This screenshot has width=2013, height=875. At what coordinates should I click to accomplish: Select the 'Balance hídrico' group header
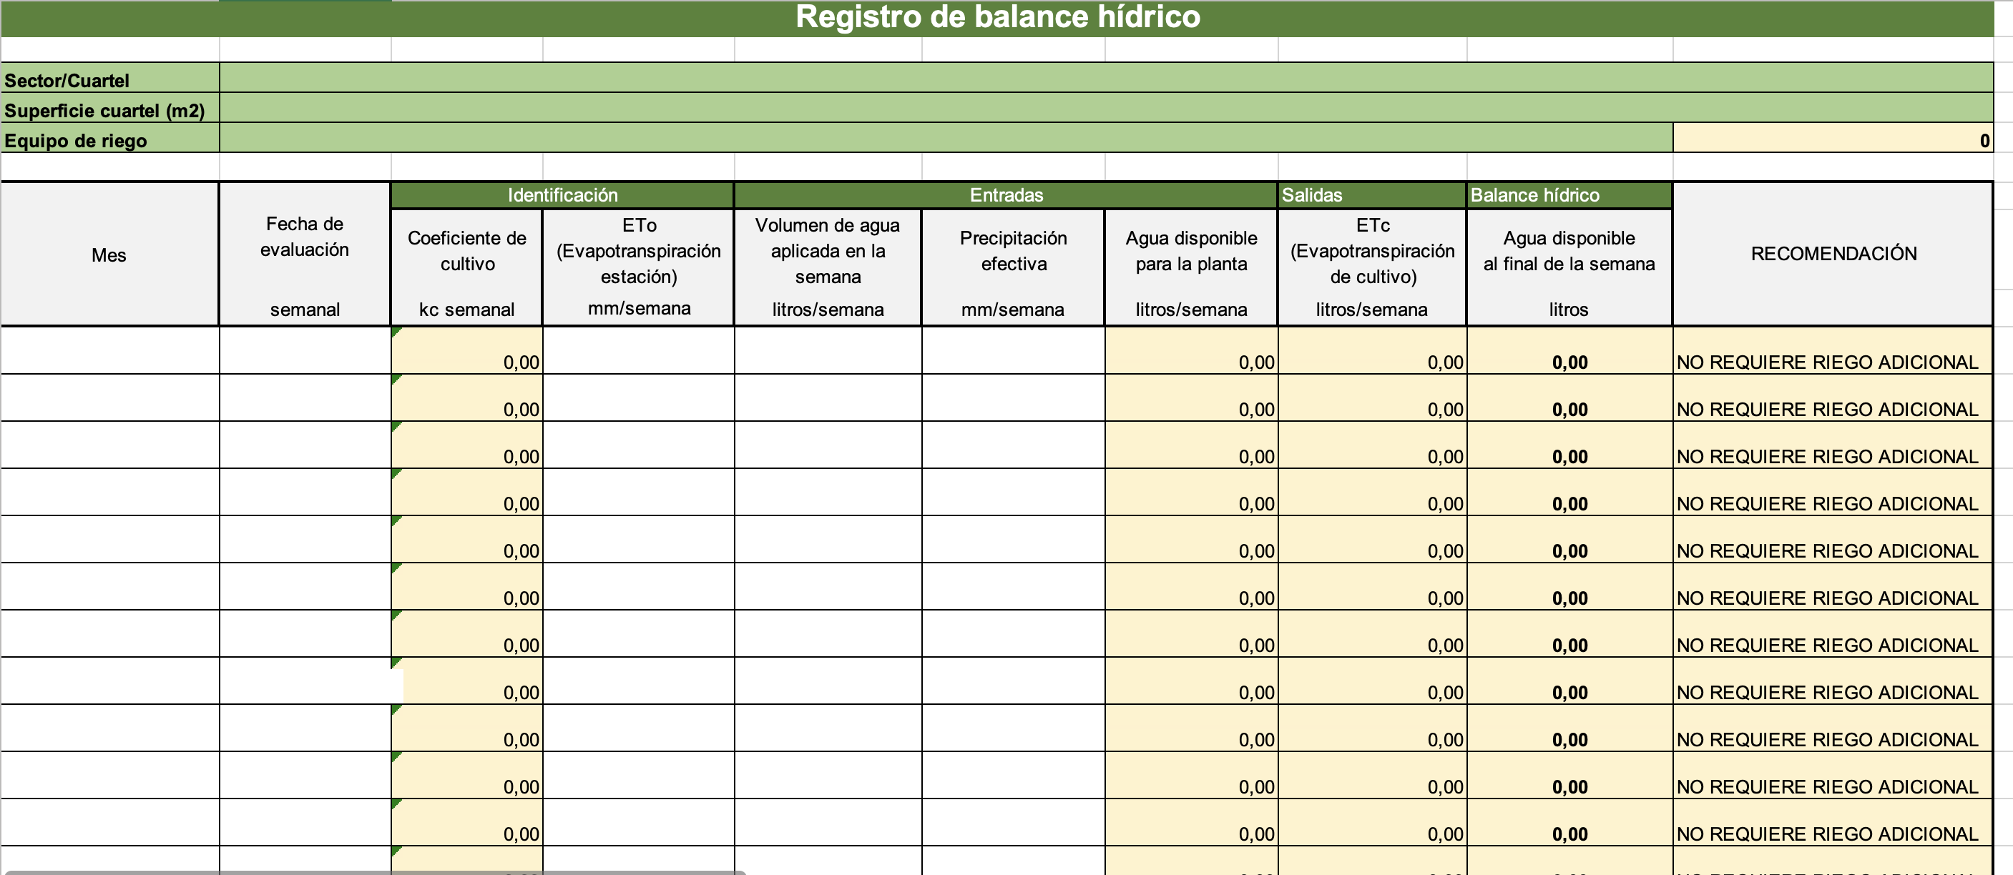[x=1569, y=195]
